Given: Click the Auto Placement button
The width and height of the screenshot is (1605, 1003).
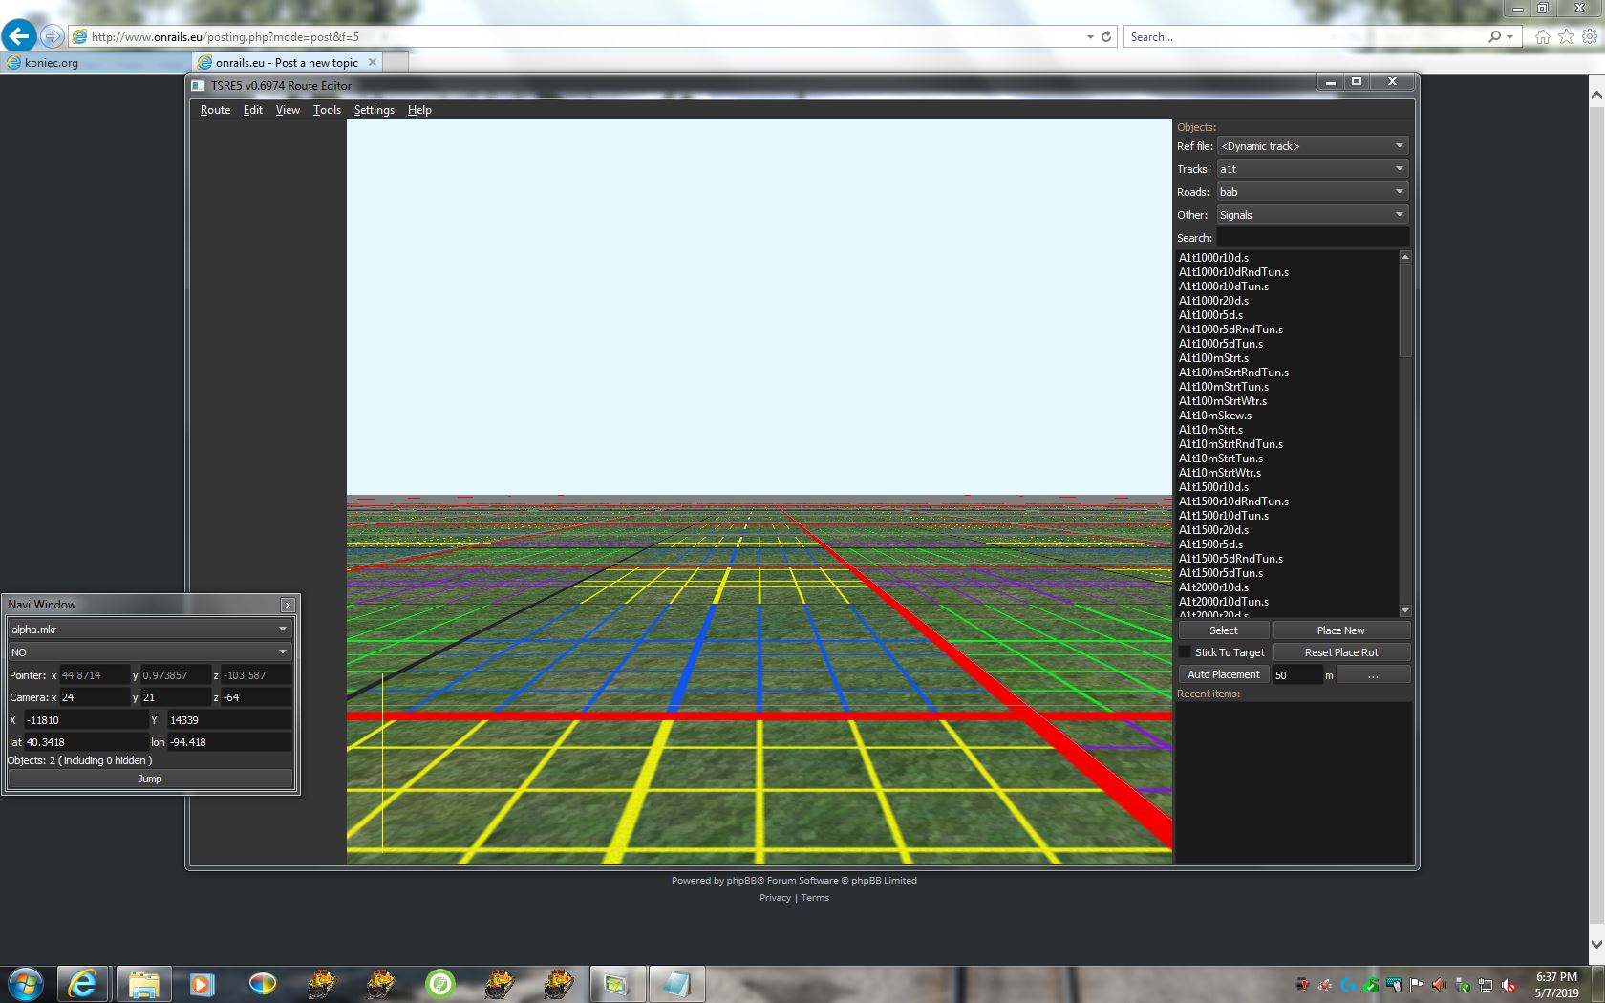Looking at the screenshot, I should pos(1224,674).
